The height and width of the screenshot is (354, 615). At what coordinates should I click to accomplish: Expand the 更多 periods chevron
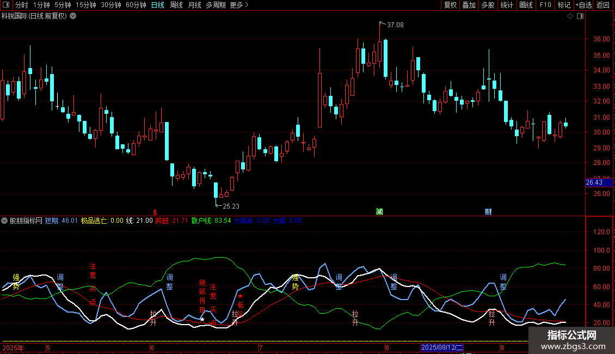(247, 5)
